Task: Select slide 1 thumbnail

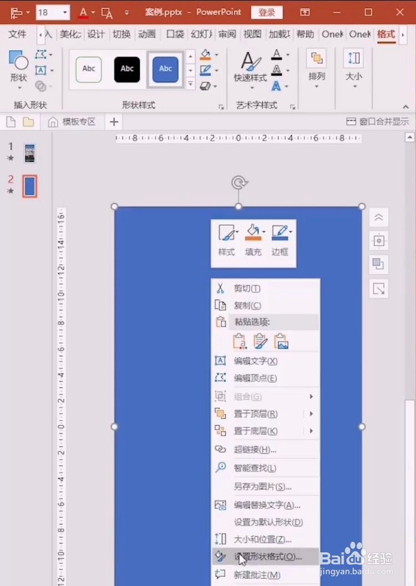Action: coord(30,153)
